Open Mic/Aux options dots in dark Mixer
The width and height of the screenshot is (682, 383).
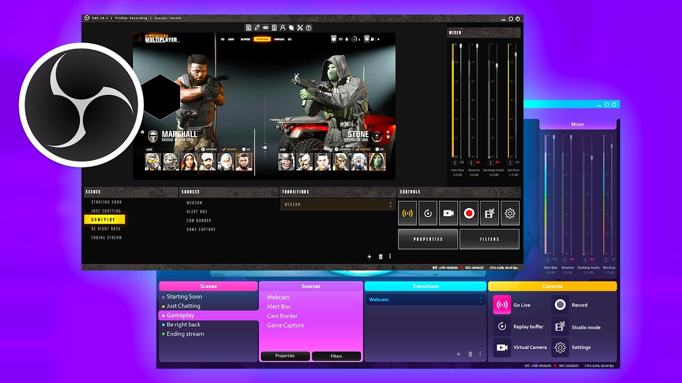pyautogui.click(x=510, y=163)
